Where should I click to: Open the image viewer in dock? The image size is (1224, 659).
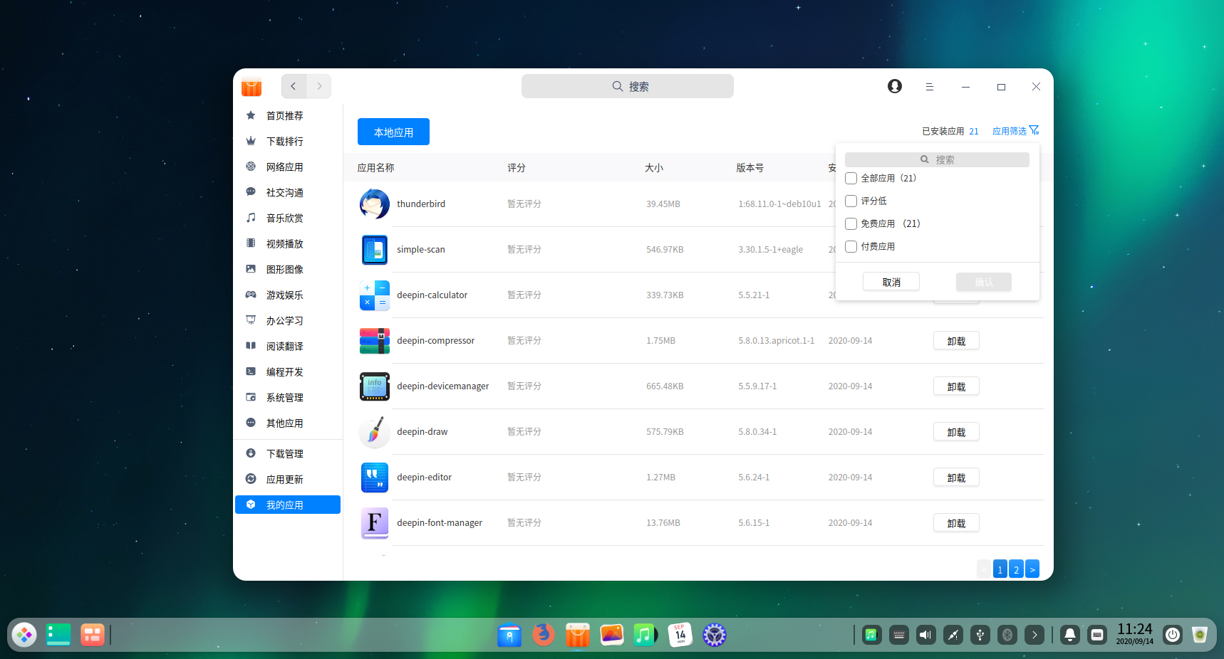click(x=612, y=635)
